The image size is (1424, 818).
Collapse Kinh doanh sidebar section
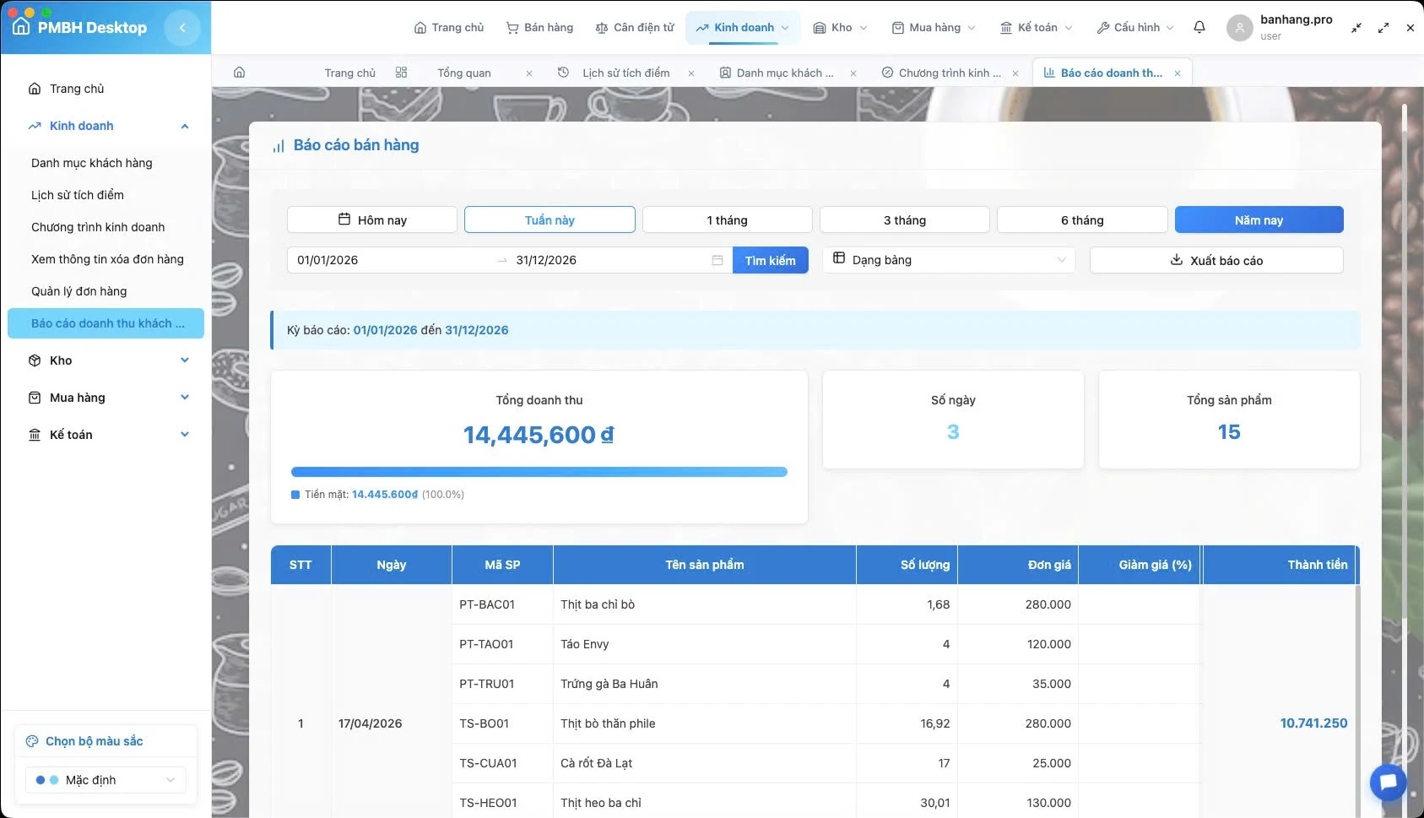tap(185, 127)
